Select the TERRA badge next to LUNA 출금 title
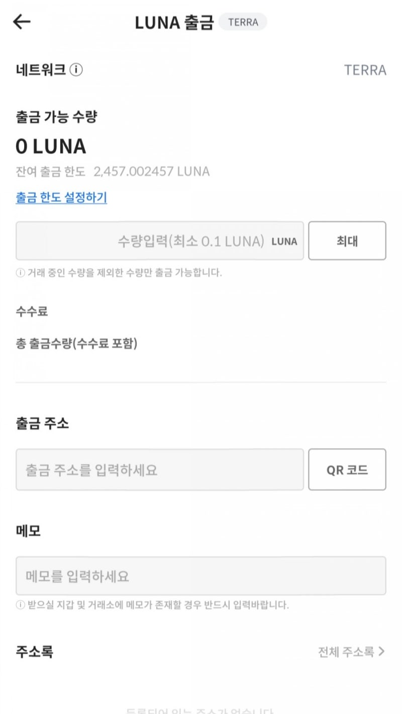The width and height of the screenshot is (402, 714). [243, 22]
